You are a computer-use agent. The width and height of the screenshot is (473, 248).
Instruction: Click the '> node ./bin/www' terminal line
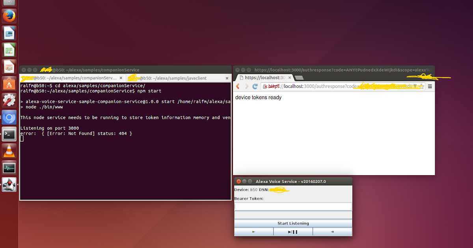[x=41, y=107]
